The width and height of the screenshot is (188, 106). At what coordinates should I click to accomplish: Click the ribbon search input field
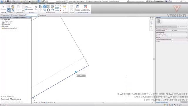137,1
